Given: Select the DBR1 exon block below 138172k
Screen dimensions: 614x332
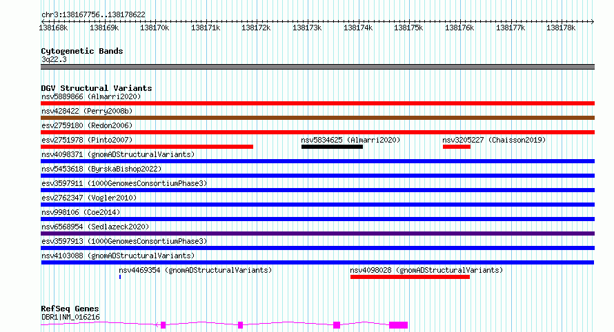Looking at the screenshot, I should pos(241,325).
